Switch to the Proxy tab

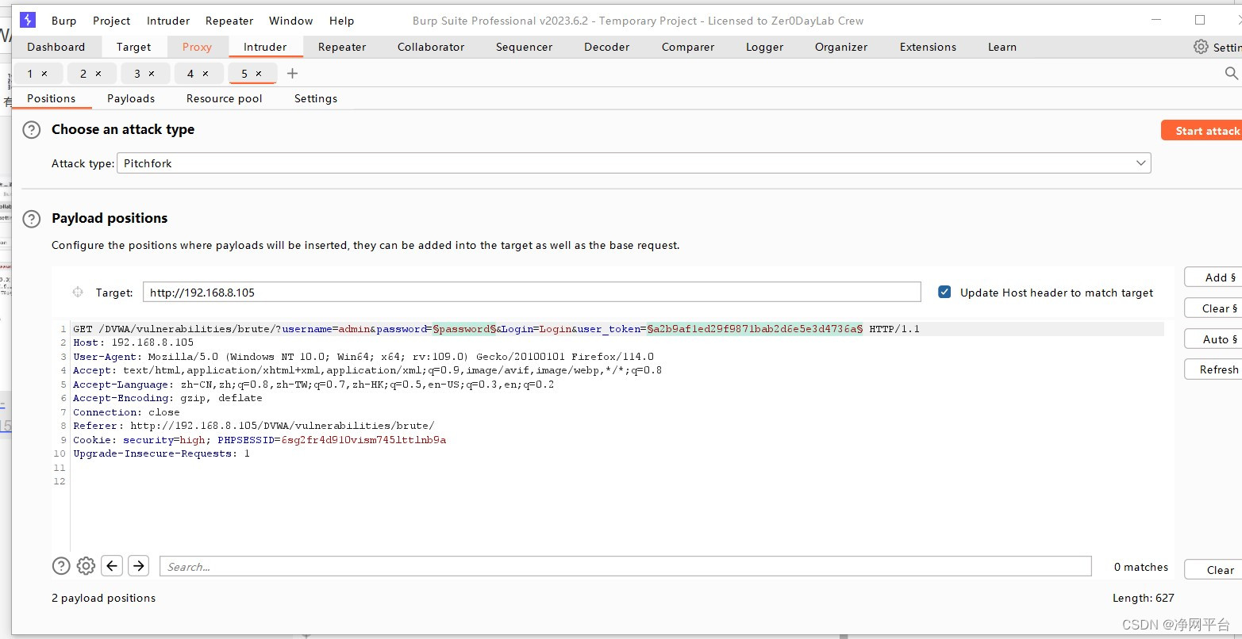197,47
